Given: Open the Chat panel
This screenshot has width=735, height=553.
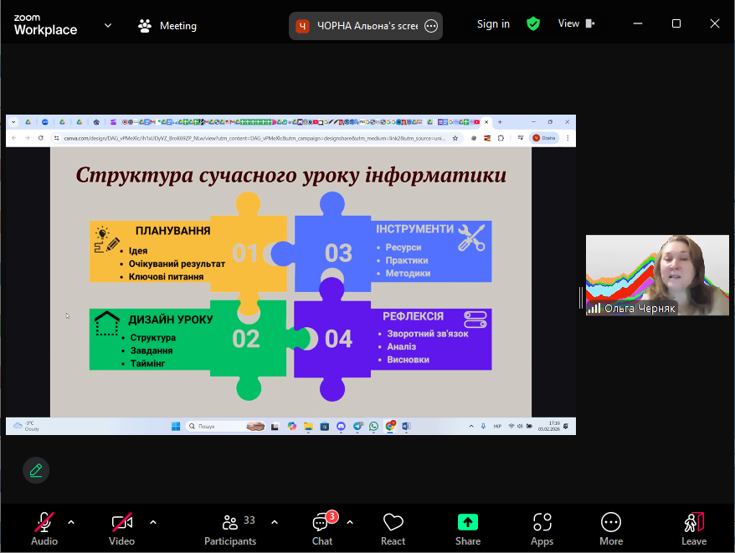Looking at the screenshot, I should click(322, 528).
